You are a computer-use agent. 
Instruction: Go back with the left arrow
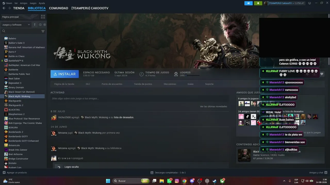[x=4, y=8]
